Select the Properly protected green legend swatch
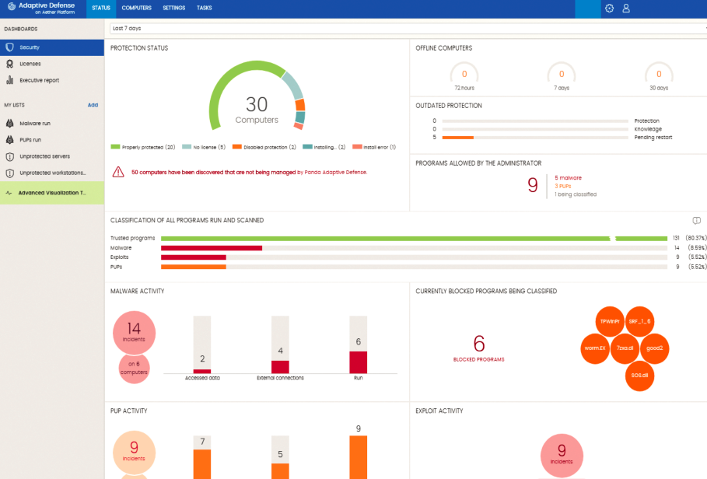The image size is (707, 479). [115, 147]
